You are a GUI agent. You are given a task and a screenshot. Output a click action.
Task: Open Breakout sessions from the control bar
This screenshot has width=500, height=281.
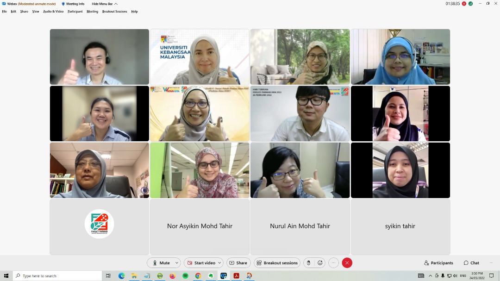click(277, 263)
